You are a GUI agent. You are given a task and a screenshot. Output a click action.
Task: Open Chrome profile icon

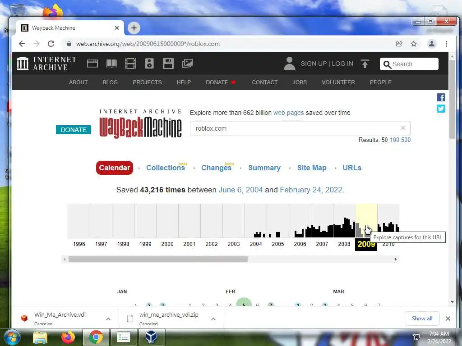pos(432,44)
